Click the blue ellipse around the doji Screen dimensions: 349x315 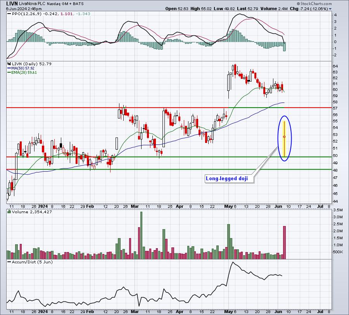[x=285, y=138]
